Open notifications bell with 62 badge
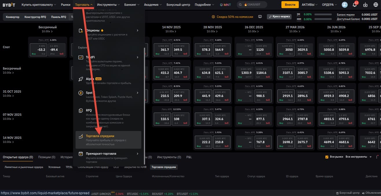 (355, 5)
